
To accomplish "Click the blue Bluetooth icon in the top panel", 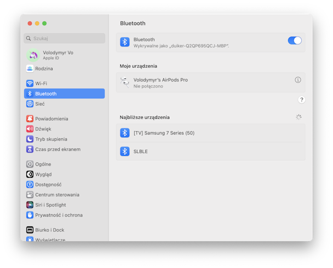I will tap(125, 42).
